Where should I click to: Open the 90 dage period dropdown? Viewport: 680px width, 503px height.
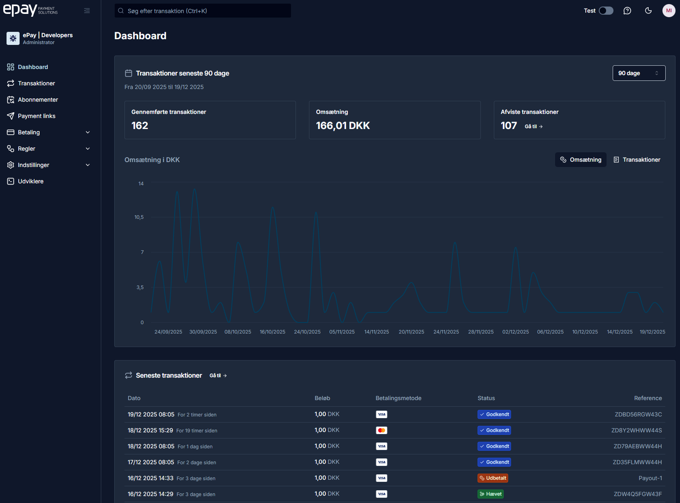click(x=638, y=73)
